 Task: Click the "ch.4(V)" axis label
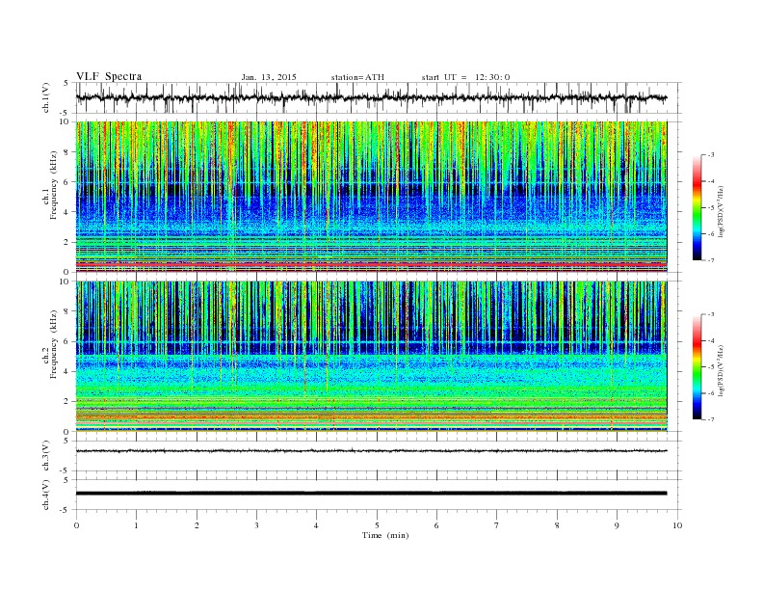coord(45,495)
